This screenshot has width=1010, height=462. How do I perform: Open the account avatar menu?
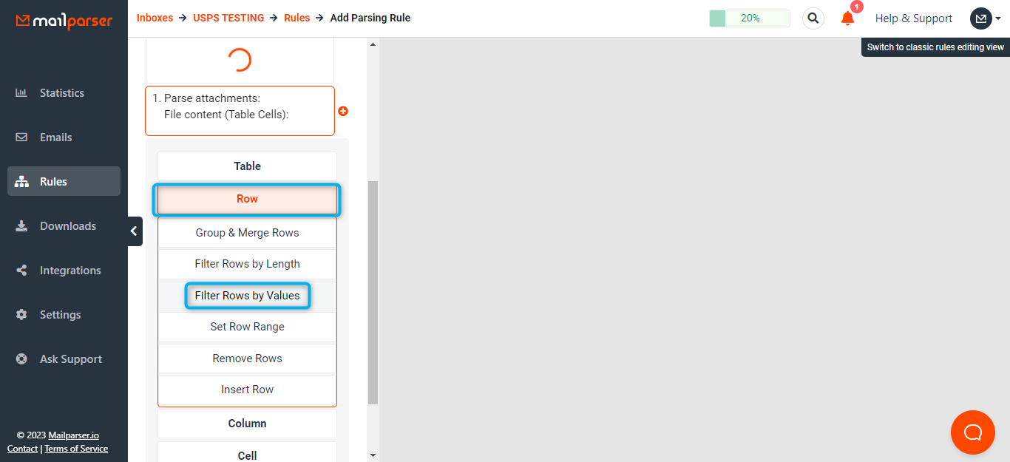coord(986,18)
